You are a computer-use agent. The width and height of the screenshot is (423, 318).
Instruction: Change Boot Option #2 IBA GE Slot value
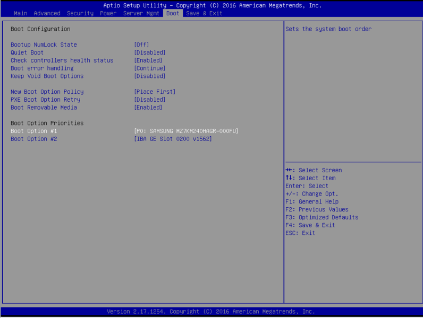pos(173,139)
